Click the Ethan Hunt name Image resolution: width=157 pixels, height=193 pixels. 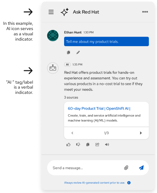coord(73,32)
